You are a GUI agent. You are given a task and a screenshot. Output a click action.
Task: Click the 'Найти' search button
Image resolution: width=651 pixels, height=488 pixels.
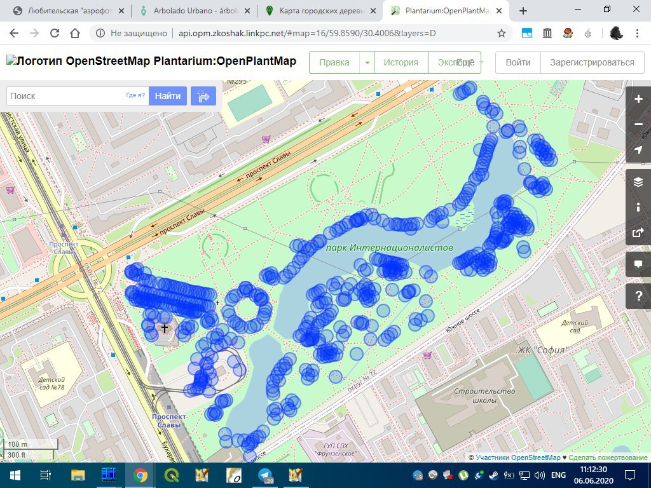[168, 96]
